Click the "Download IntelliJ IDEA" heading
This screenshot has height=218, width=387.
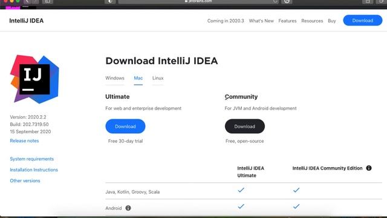coord(161,61)
